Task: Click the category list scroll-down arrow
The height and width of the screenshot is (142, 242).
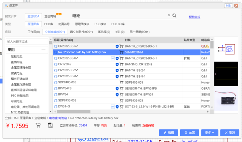Action: click(x=50, y=111)
